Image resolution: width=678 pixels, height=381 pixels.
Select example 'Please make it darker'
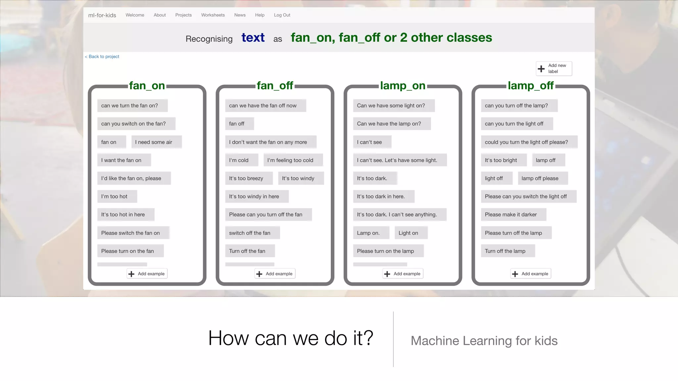(514, 215)
